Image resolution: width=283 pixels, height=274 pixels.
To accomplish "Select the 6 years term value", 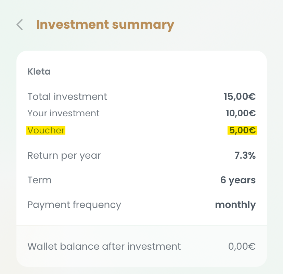I will point(238,180).
